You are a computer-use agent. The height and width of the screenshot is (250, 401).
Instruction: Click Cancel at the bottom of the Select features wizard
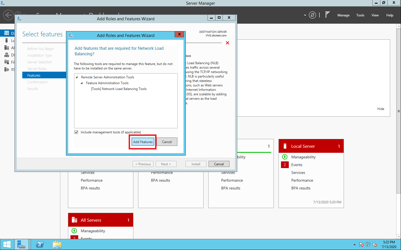pyautogui.click(x=219, y=164)
